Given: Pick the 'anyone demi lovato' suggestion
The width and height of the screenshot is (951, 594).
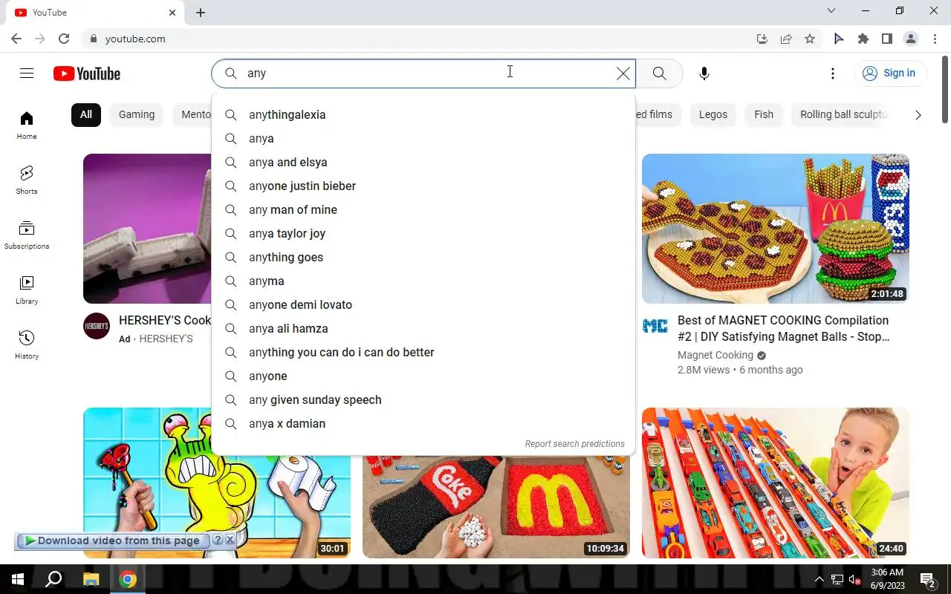Looking at the screenshot, I should (423, 304).
